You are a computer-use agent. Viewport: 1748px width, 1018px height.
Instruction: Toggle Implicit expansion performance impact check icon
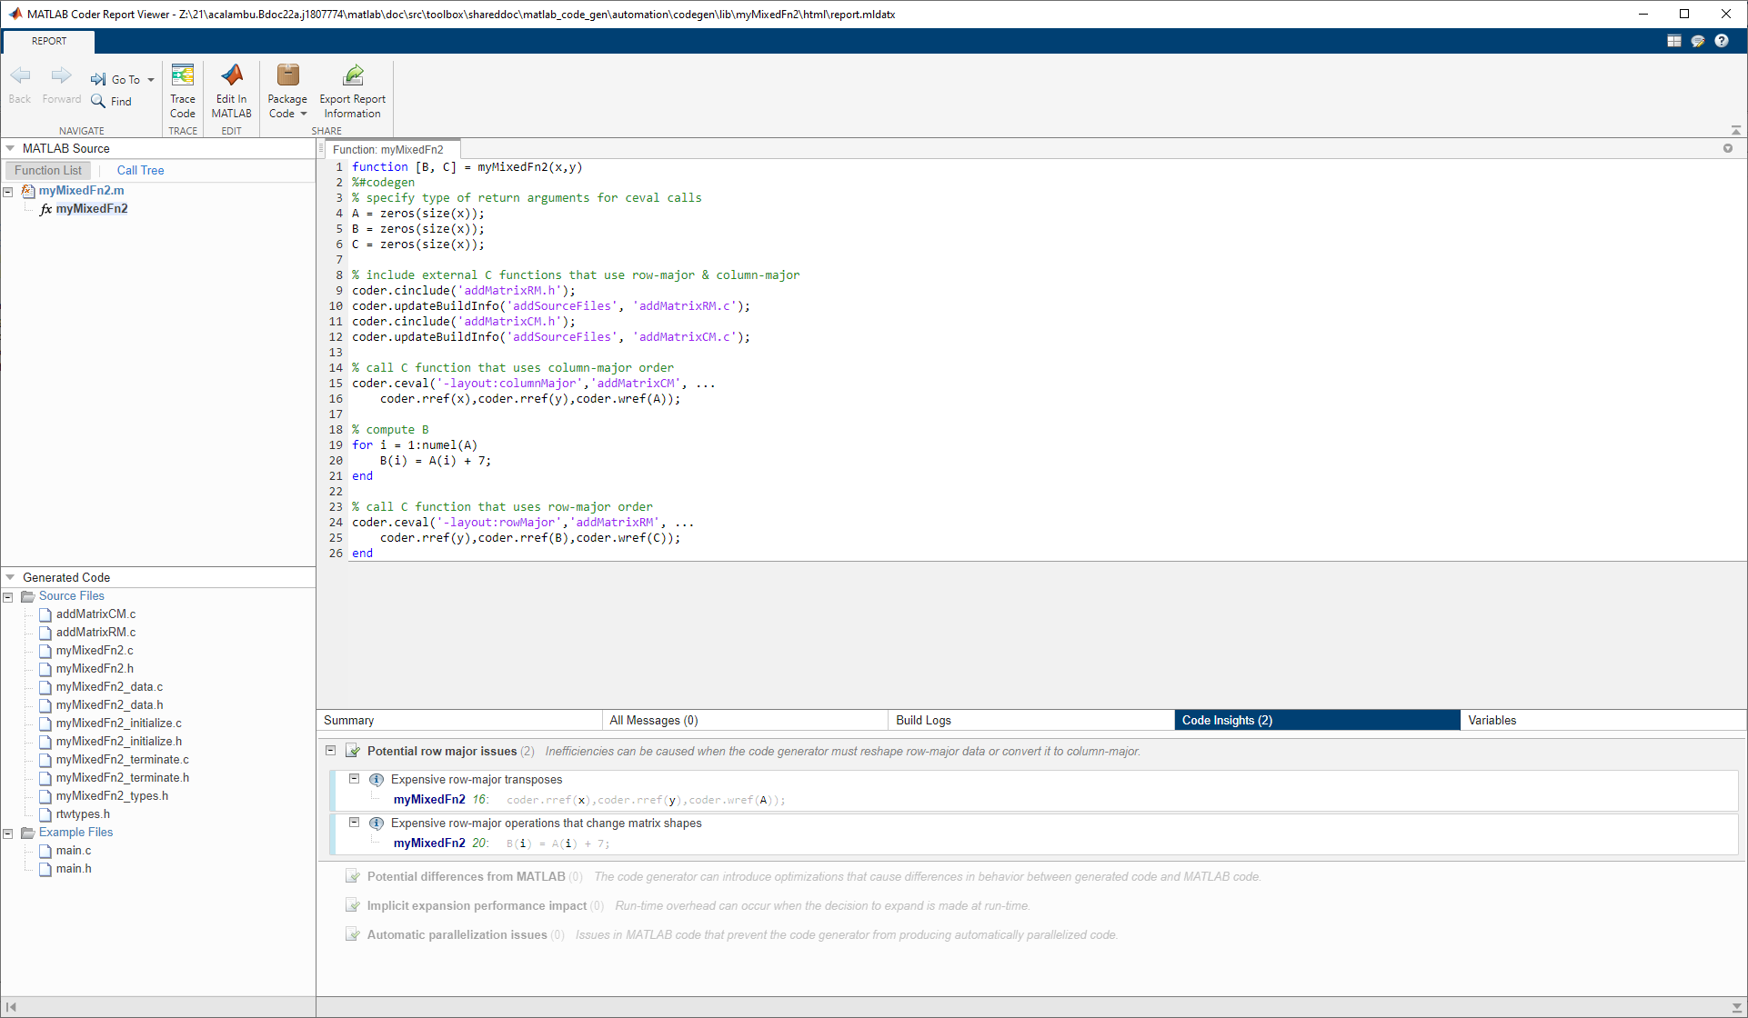tap(353, 905)
